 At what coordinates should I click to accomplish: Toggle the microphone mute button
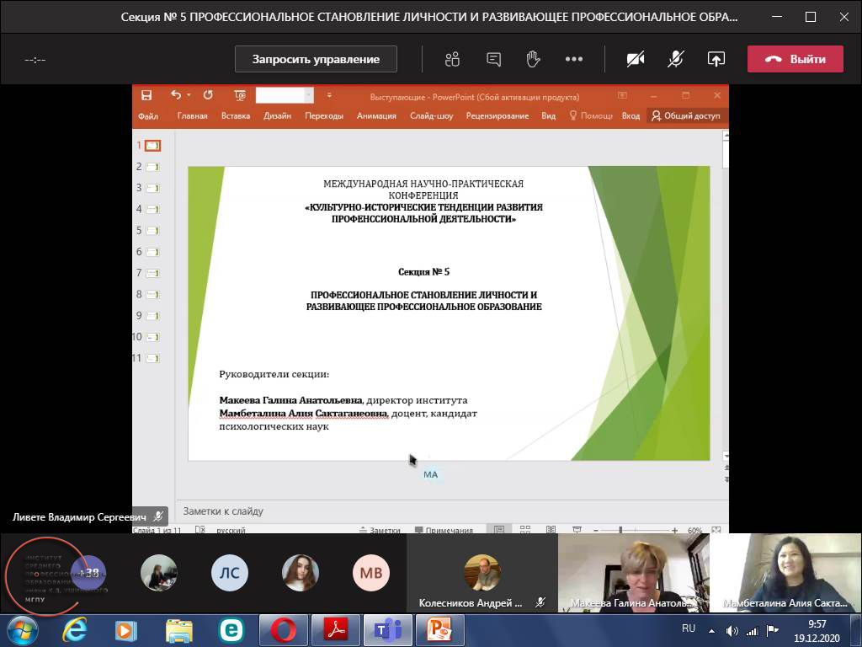(x=675, y=59)
